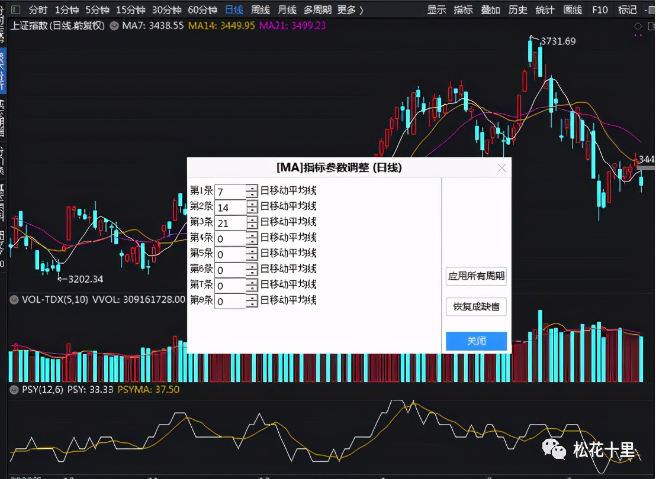Click the 上证指数(日线,前复权) title

point(57,26)
